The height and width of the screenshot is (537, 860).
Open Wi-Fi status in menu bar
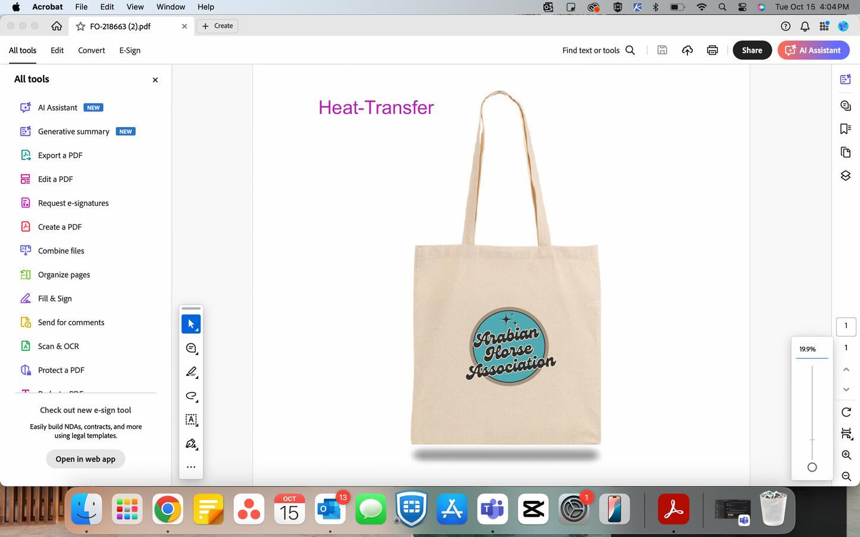coord(702,7)
